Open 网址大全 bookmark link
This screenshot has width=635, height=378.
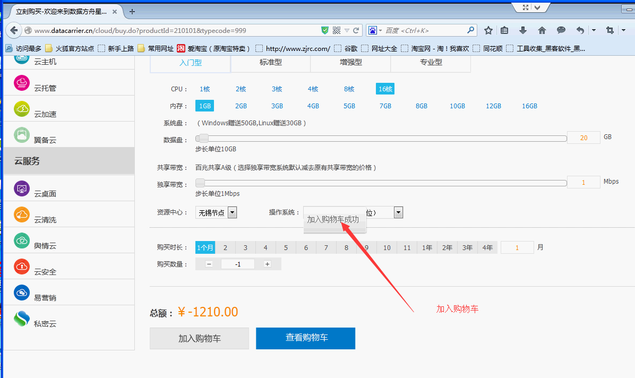point(380,49)
